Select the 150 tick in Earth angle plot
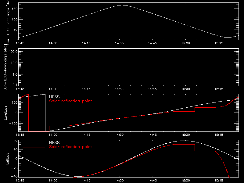244x183 pixels. point(15,9)
